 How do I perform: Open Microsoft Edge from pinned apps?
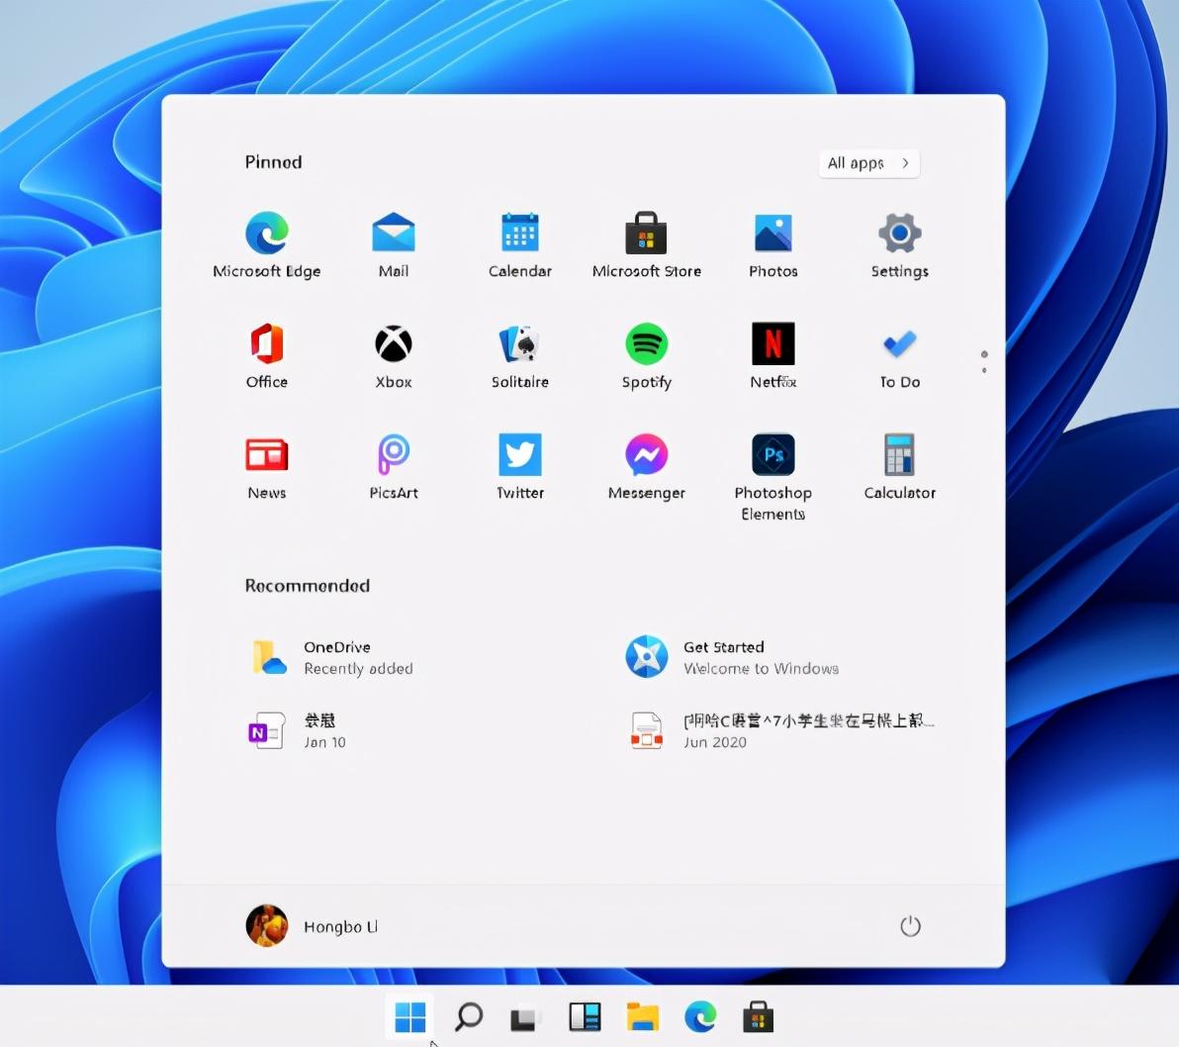tap(267, 245)
